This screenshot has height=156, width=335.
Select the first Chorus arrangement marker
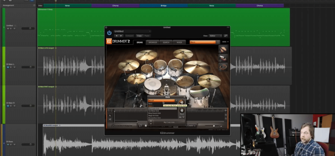coord(115,6)
